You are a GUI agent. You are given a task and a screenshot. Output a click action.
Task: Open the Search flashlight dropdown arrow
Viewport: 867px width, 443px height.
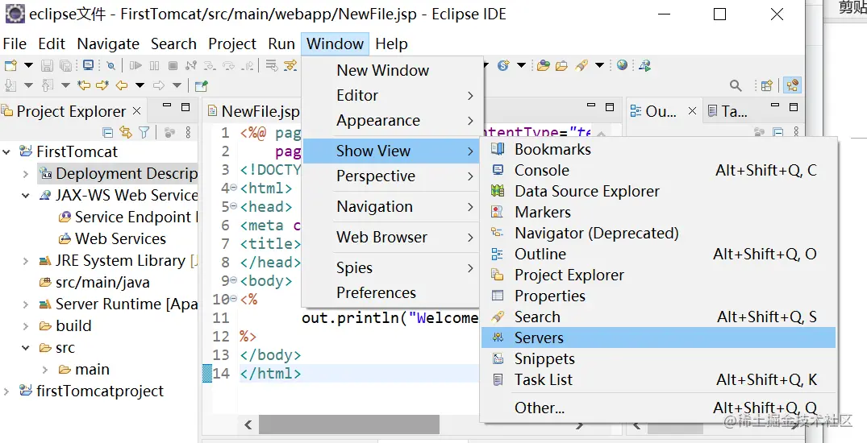(599, 66)
